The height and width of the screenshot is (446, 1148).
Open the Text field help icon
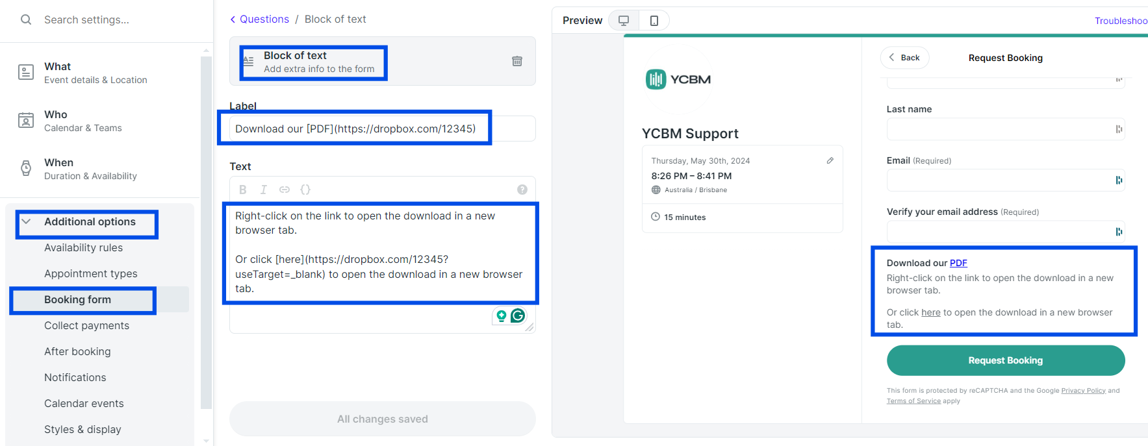pyautogui.click(x=522, y=190)
